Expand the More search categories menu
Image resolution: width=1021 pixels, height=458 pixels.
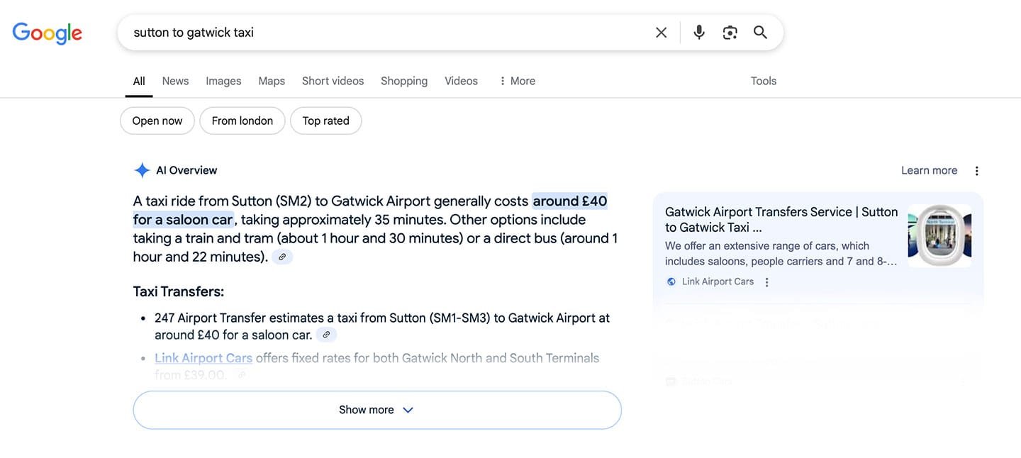click(x=517, y=81)
